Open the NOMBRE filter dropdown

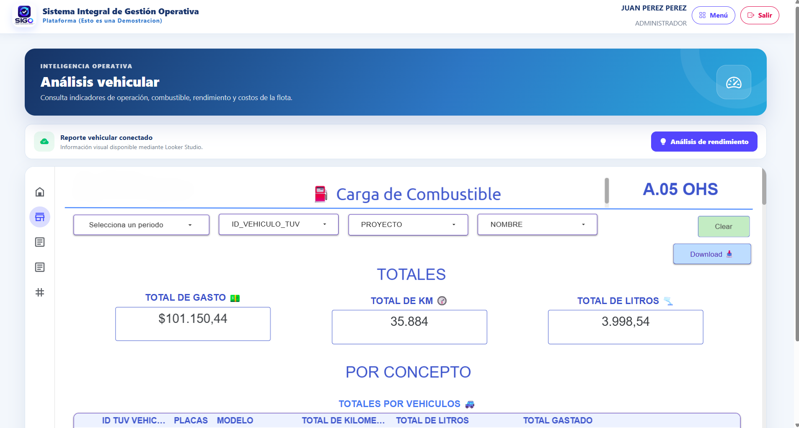point(537,225)
